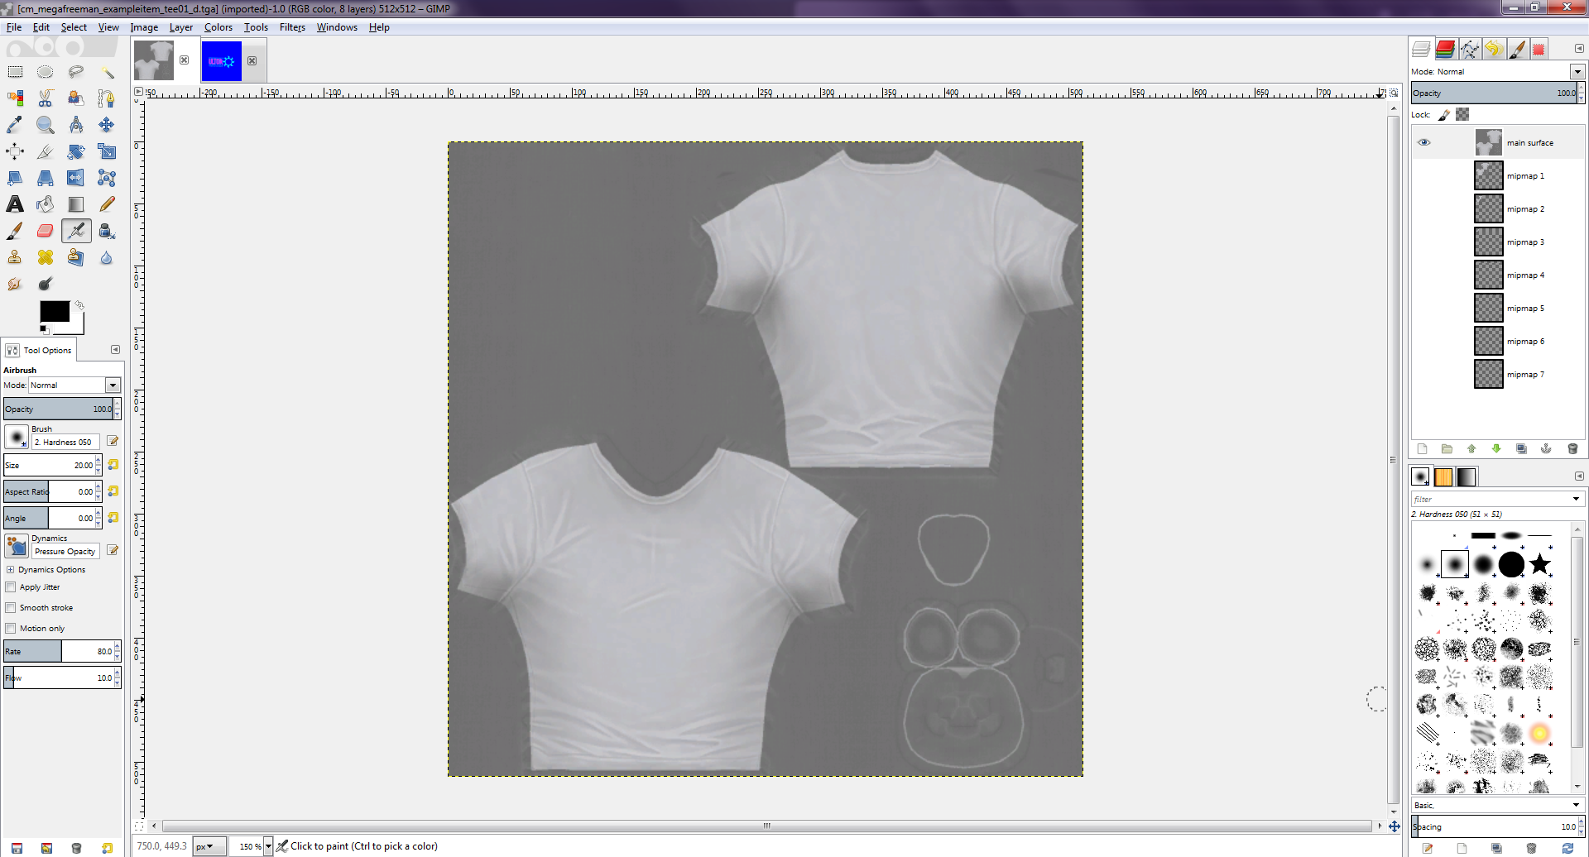Select the Pencil tool

pos(107,204)
